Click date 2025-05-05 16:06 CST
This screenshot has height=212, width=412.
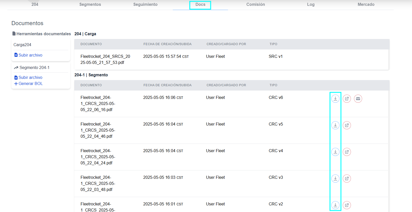pyautogui.click(x=163, y=97)
